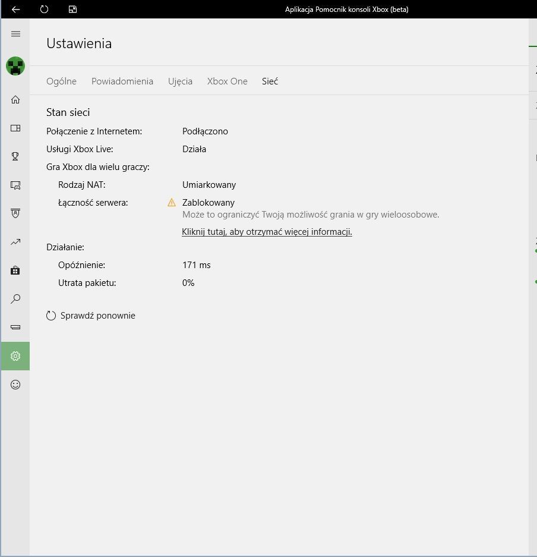Select the Settings gear in sidebar
Image resolution: width=537 pixels, height=557 pixels.
click(x=15, y=356)
